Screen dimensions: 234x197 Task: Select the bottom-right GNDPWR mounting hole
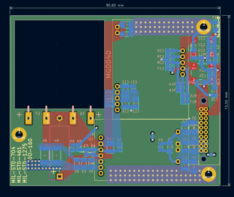pos(209,172)
